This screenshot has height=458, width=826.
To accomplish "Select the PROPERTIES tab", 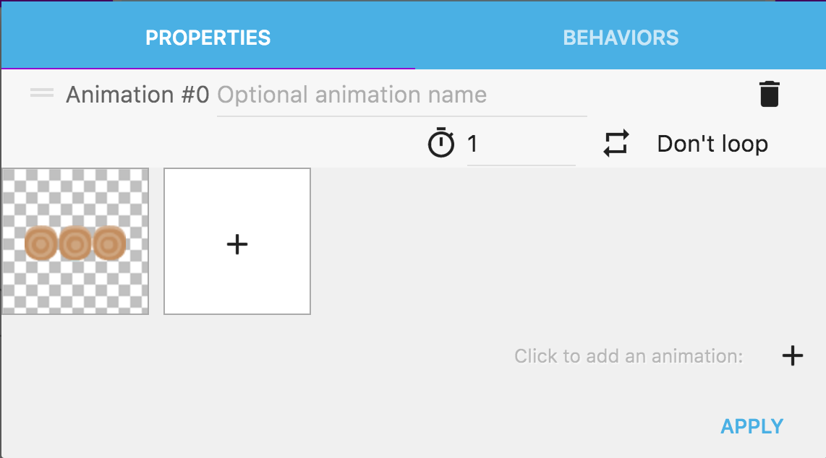I will [208, 38].
